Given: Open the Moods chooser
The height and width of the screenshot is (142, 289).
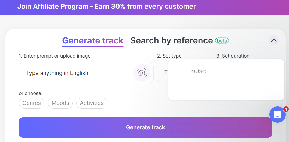Looking at the screenshot, I should (60, 103).
